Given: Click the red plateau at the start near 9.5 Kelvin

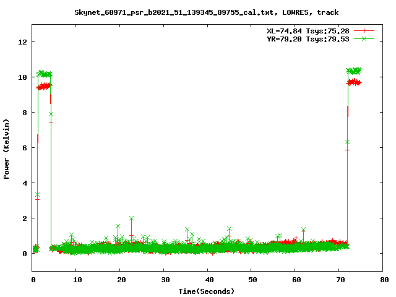Looking at the screenshot, I should pyautogui.click(x=44, y=87).
